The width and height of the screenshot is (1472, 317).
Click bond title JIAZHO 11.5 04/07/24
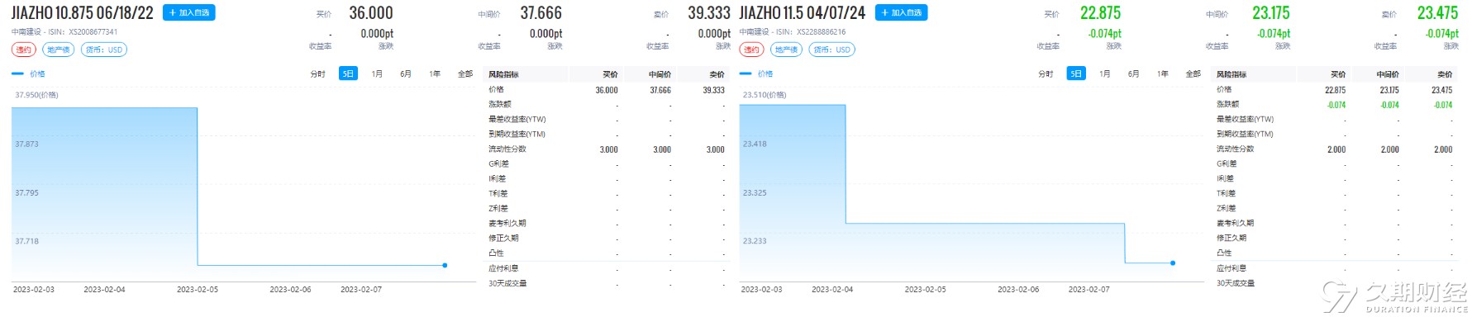click(x=803, y=13)
